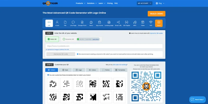The image size is (208, 104).
Task: Open the QR code not working link
Action: click(120, 64)
